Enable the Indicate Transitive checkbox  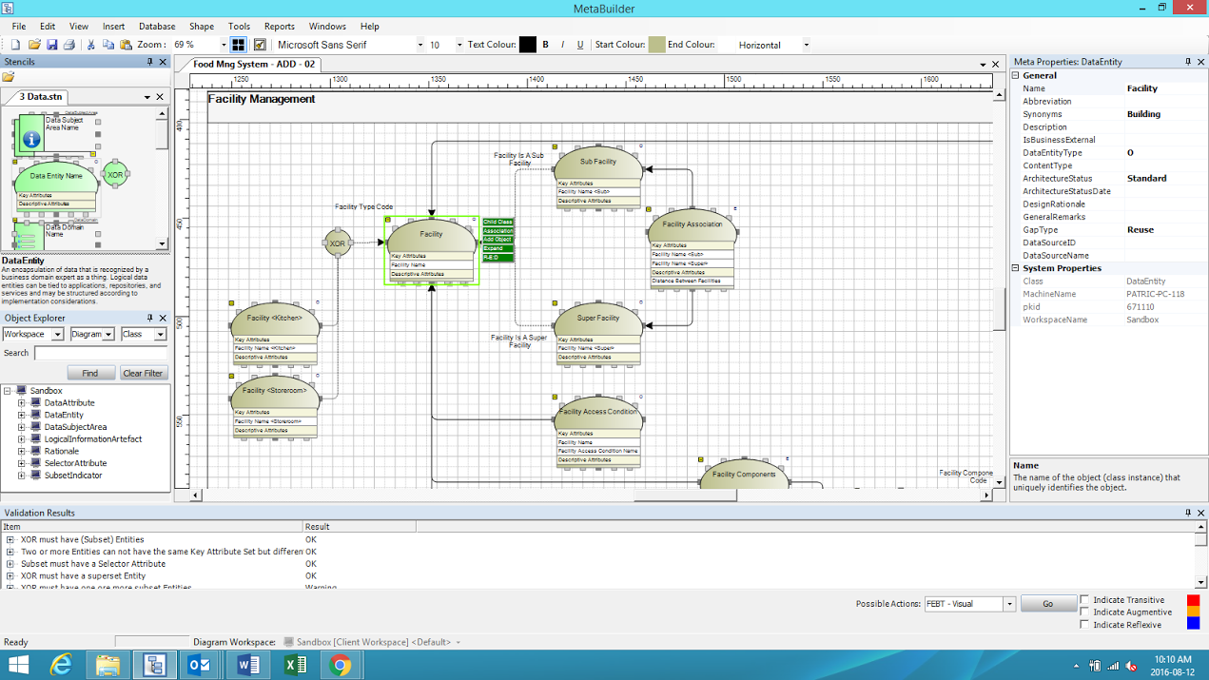pyautogui.click(x=1084, y=600)
